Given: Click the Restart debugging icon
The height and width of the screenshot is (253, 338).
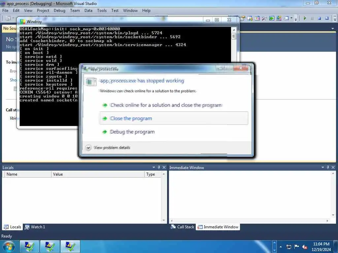Looking at the screenshot, I should (327, 18).
